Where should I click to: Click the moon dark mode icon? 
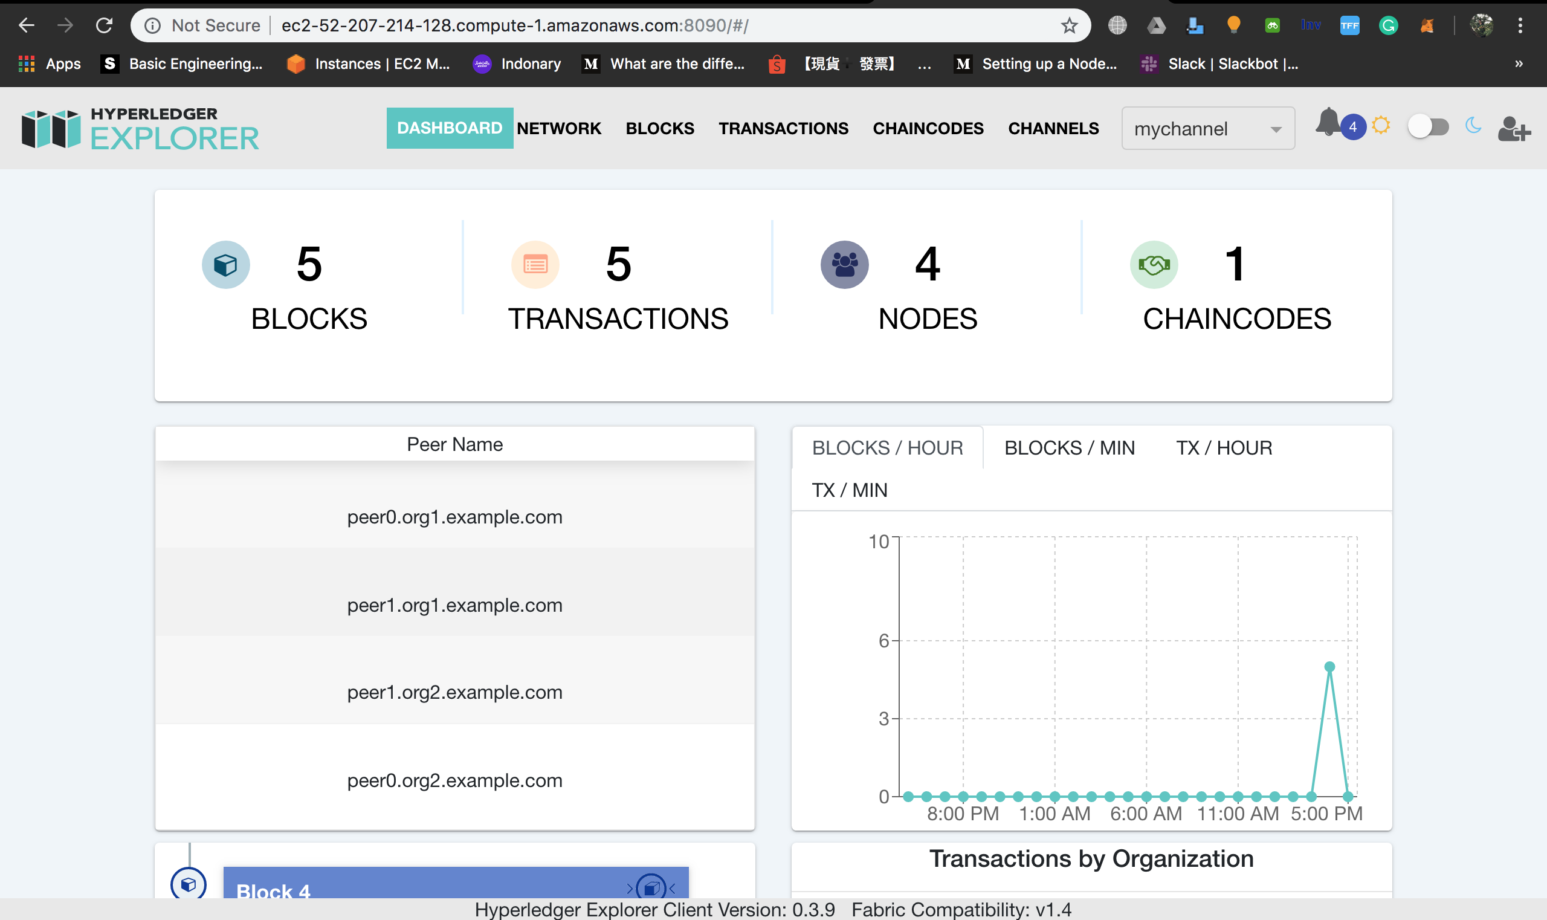(1473, 126)
